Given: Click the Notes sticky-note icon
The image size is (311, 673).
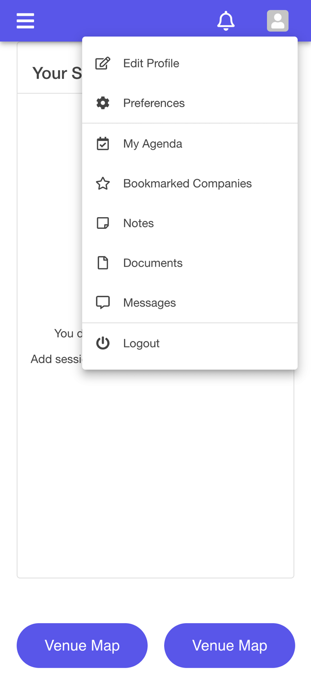Looking at the screenshot, I should tap(103, 223).
